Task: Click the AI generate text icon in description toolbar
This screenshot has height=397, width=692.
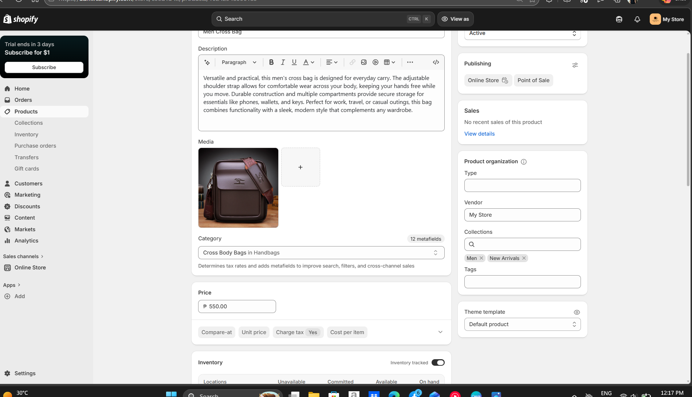Action: tap(207, 62)
